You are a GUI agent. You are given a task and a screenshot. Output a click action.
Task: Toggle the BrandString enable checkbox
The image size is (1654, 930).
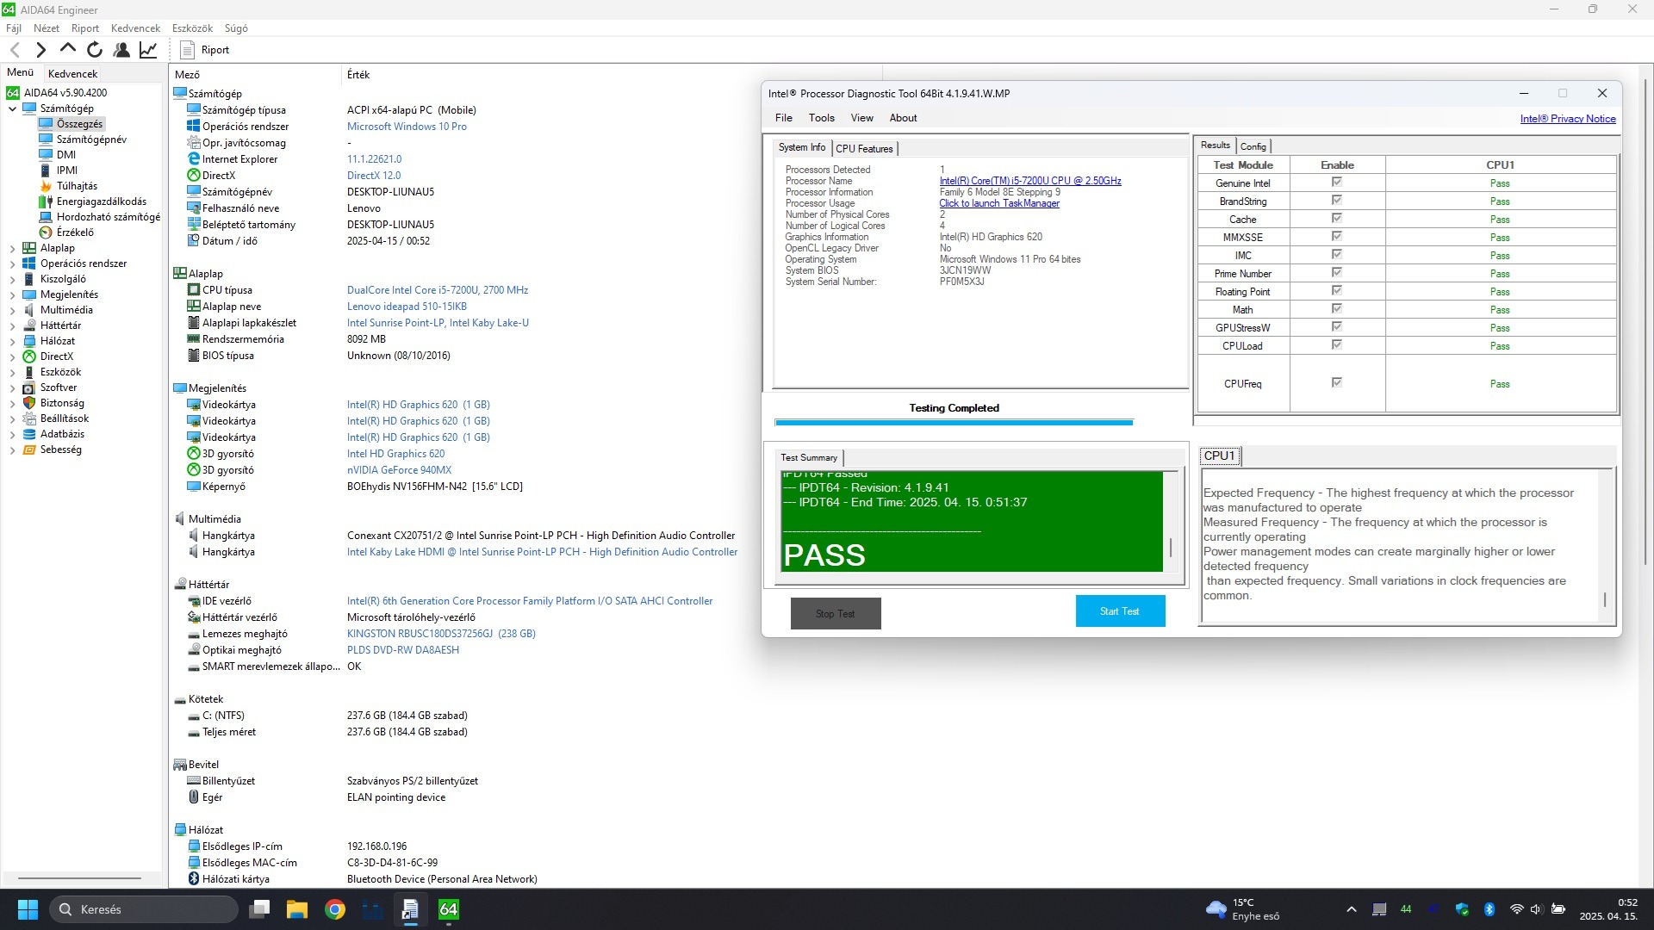pyautogui.click(x=1337, y=200)
